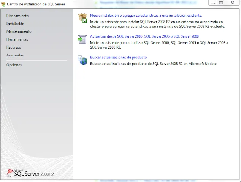Viewport: 241px width, 182px height.
Task: Click the window title Centro de instalación
Action: (36, 4)
